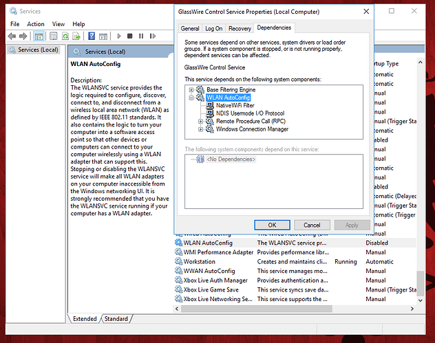
Task: Toggle the Show/Hide Console Tree toolbar icon
Action: [x=40, y=36]
